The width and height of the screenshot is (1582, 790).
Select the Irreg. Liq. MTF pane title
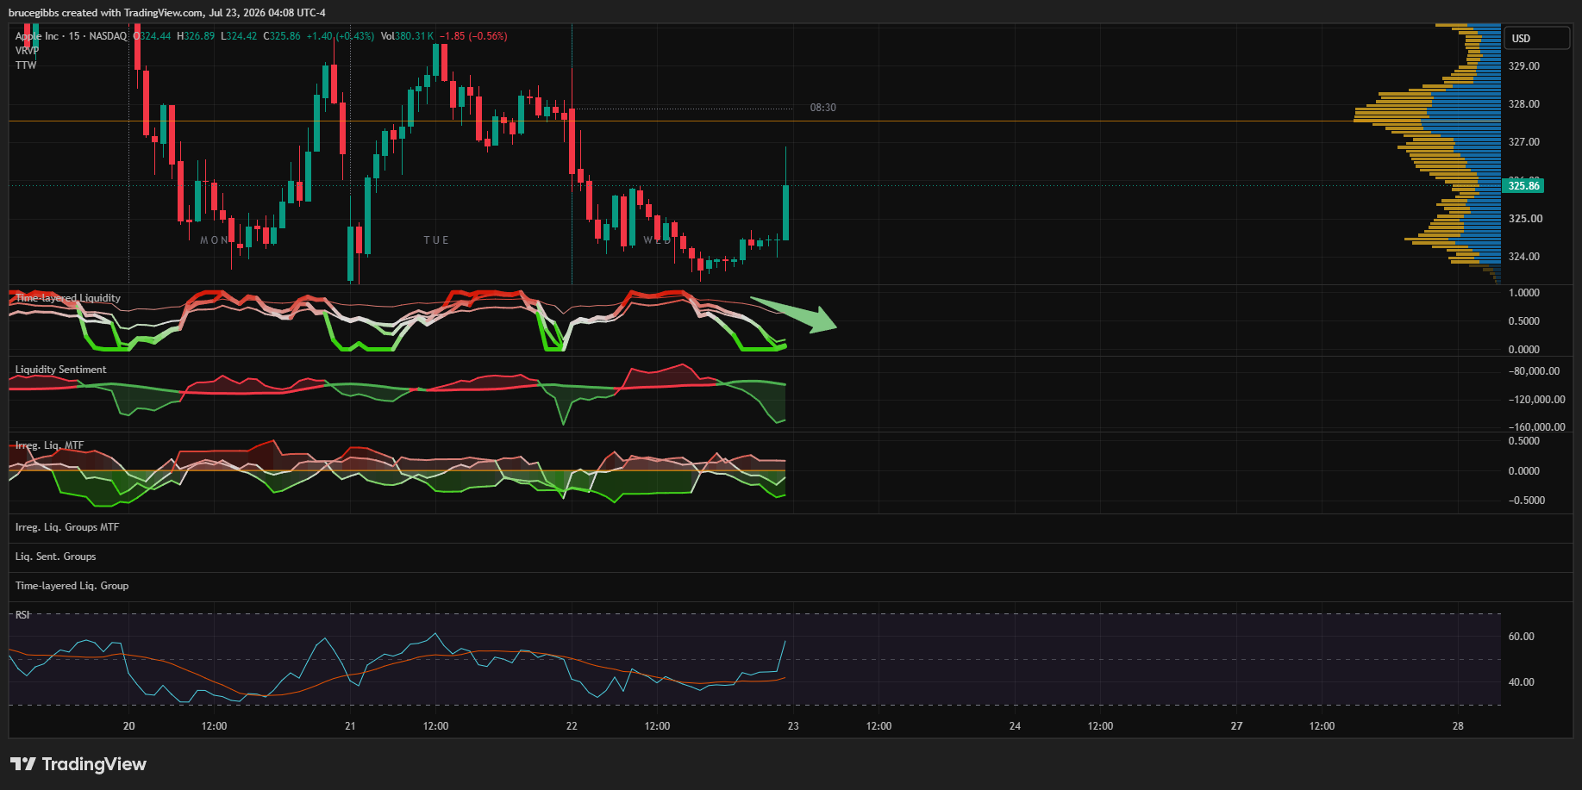coord(50,445)
